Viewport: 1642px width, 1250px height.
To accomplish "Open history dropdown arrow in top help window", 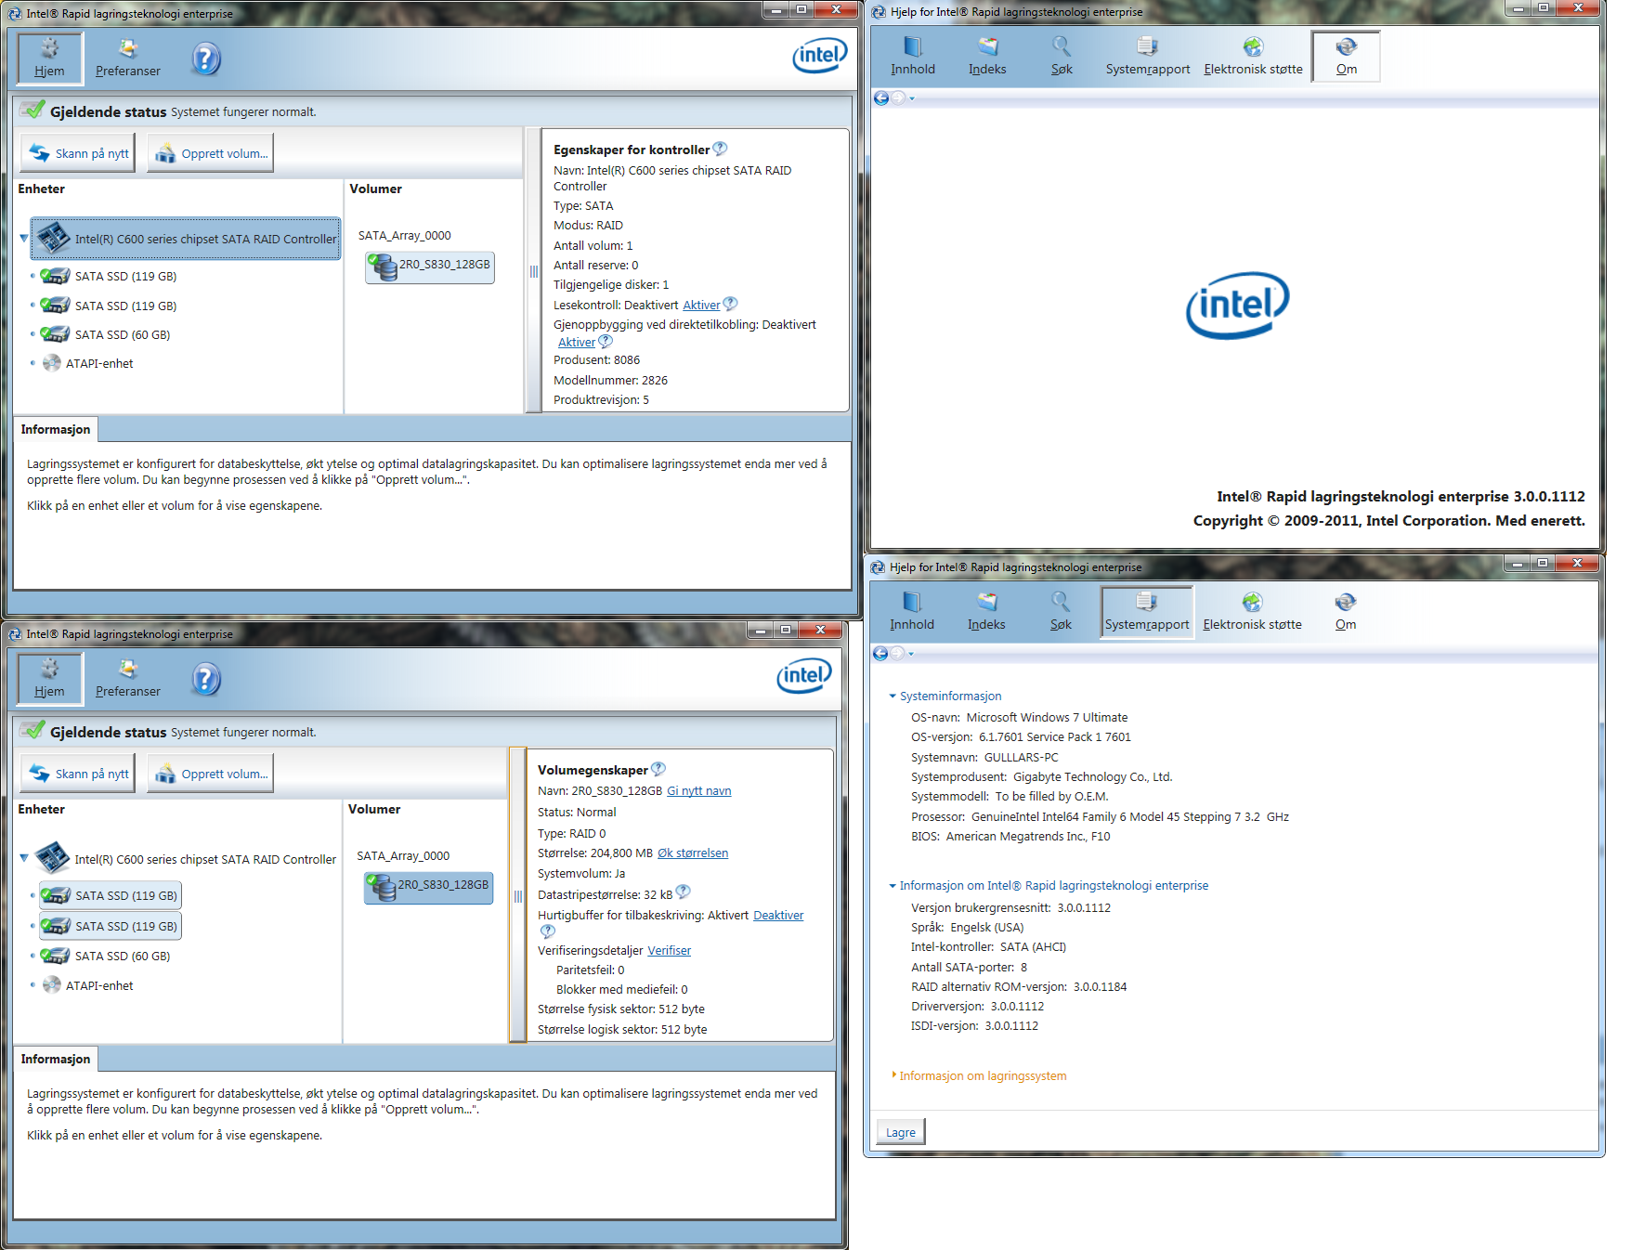I will [912, 98].
